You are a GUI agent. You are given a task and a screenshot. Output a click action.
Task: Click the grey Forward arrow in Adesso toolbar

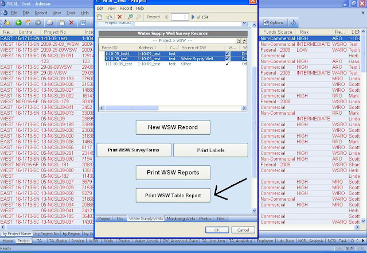pyautogui.click(x=38, y=22)
